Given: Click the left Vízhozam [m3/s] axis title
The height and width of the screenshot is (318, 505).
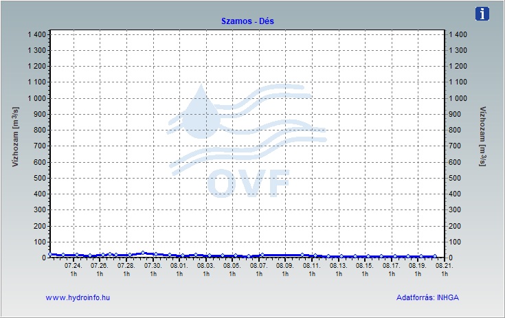Looking at the screenshot, I should [x=15, y=137].
